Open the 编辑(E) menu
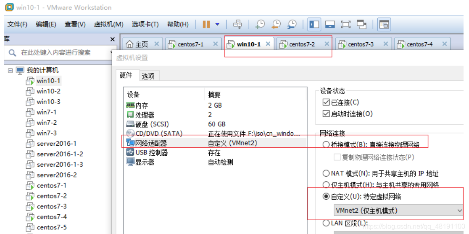 pyautogui.click(x=46, y=24)
